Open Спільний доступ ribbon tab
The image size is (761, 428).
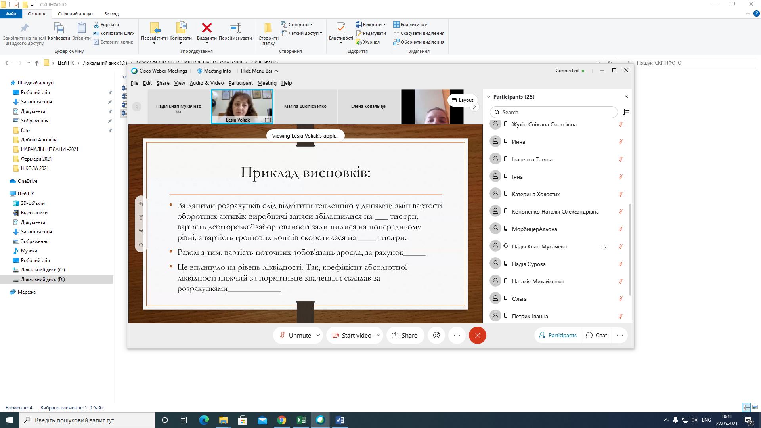point(75,14)
